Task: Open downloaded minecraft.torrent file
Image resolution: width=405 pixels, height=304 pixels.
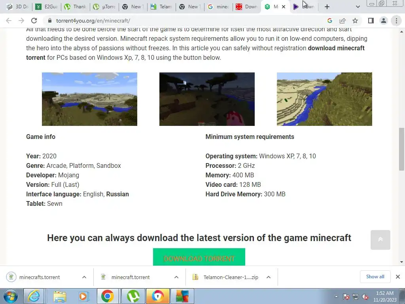Action: pyautogui.click(x=131, y=277)
